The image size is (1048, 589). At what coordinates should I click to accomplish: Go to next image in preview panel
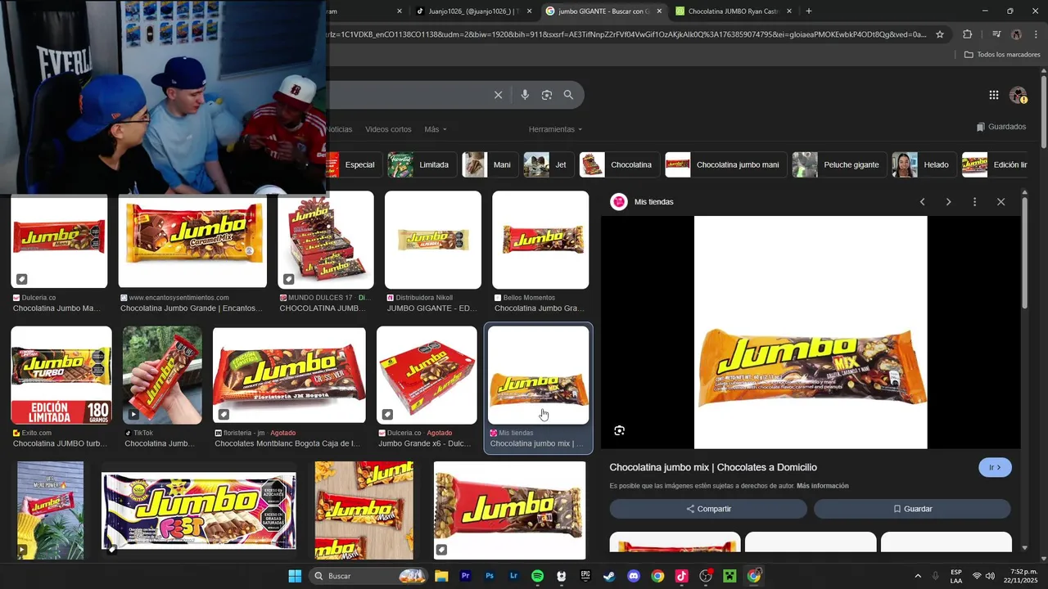click(948, 202)
